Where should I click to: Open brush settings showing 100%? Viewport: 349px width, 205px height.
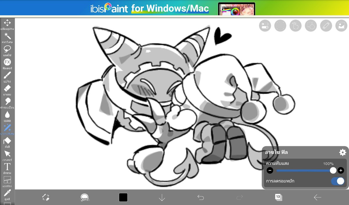coord(85,198)
